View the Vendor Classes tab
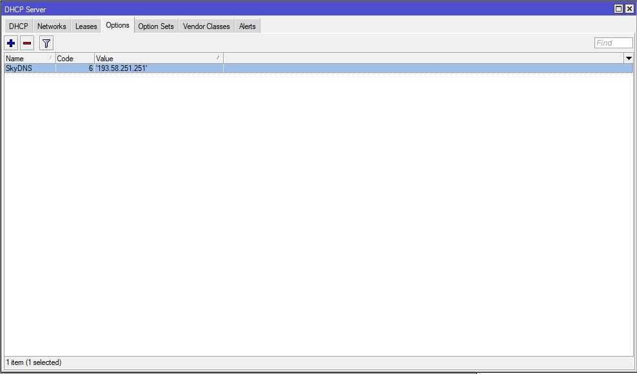 (x=206, y=26)
